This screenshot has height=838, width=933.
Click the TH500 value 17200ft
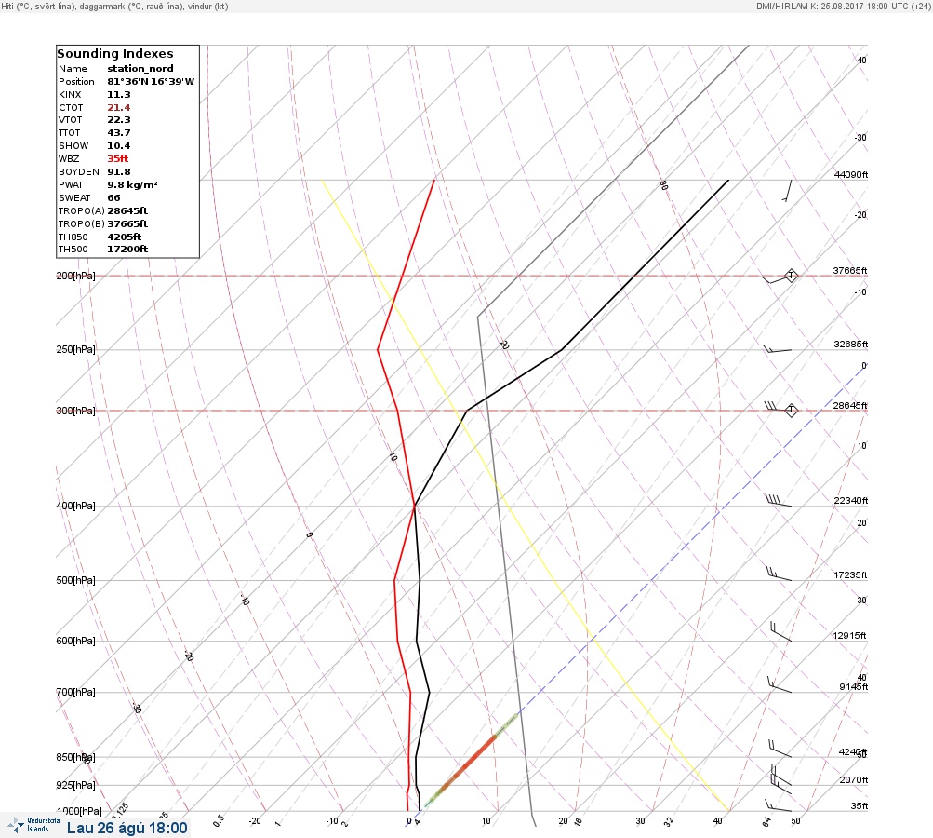tap(127, 249)
